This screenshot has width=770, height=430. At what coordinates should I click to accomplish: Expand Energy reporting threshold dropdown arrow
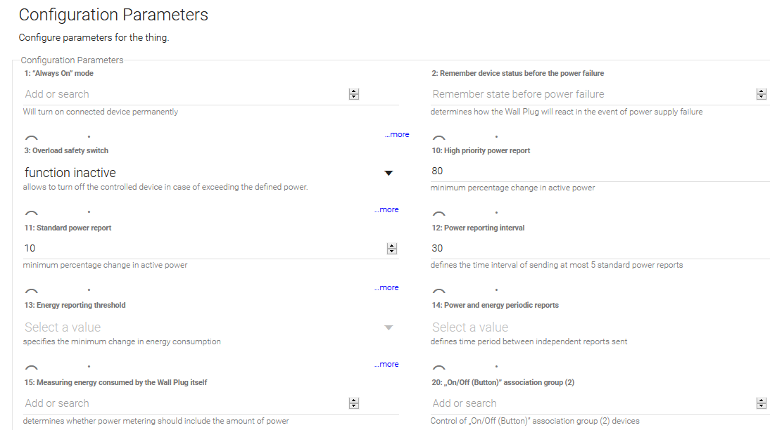(x=389, y=327)
